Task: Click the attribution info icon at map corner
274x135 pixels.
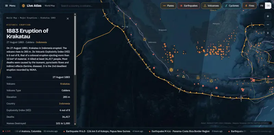Action: point(270,123)
